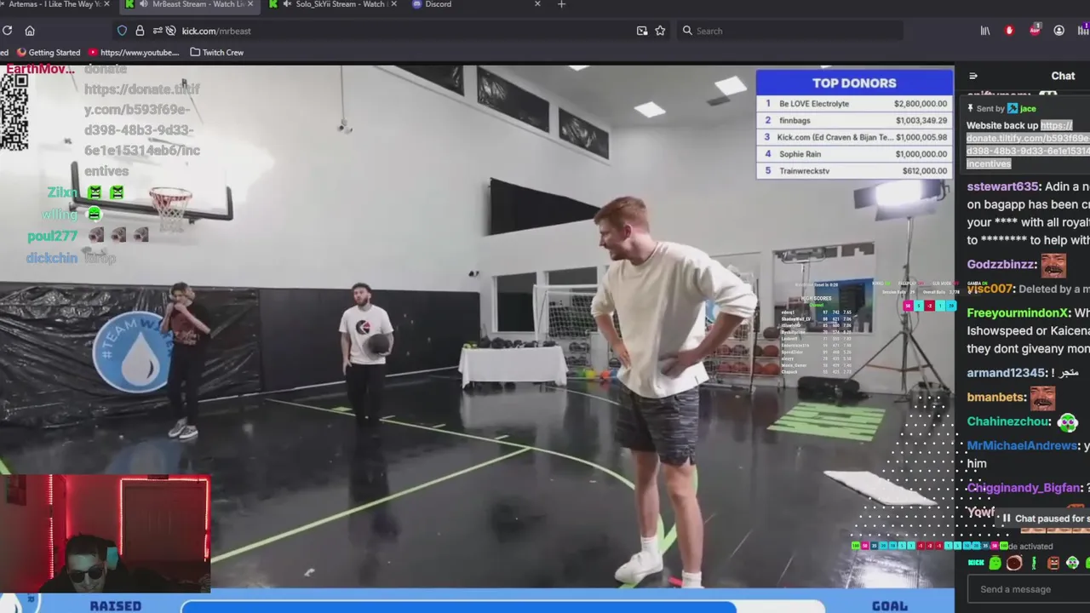Click the QR code on stream overlay
The image size is (1090, 613).
[14, 112]
